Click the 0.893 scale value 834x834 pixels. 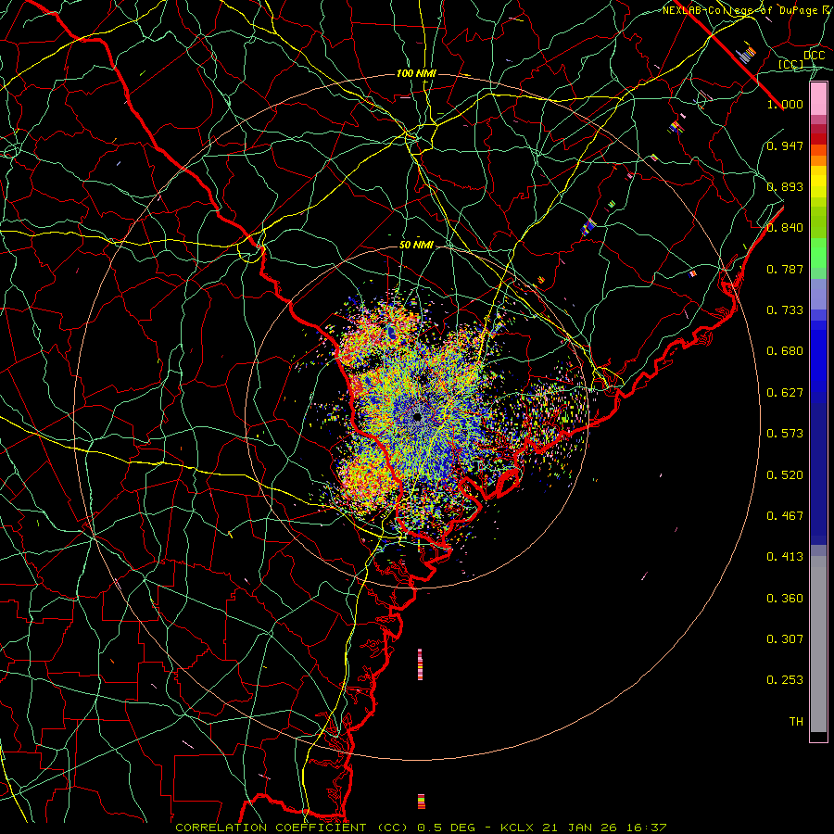pos(785,186)
